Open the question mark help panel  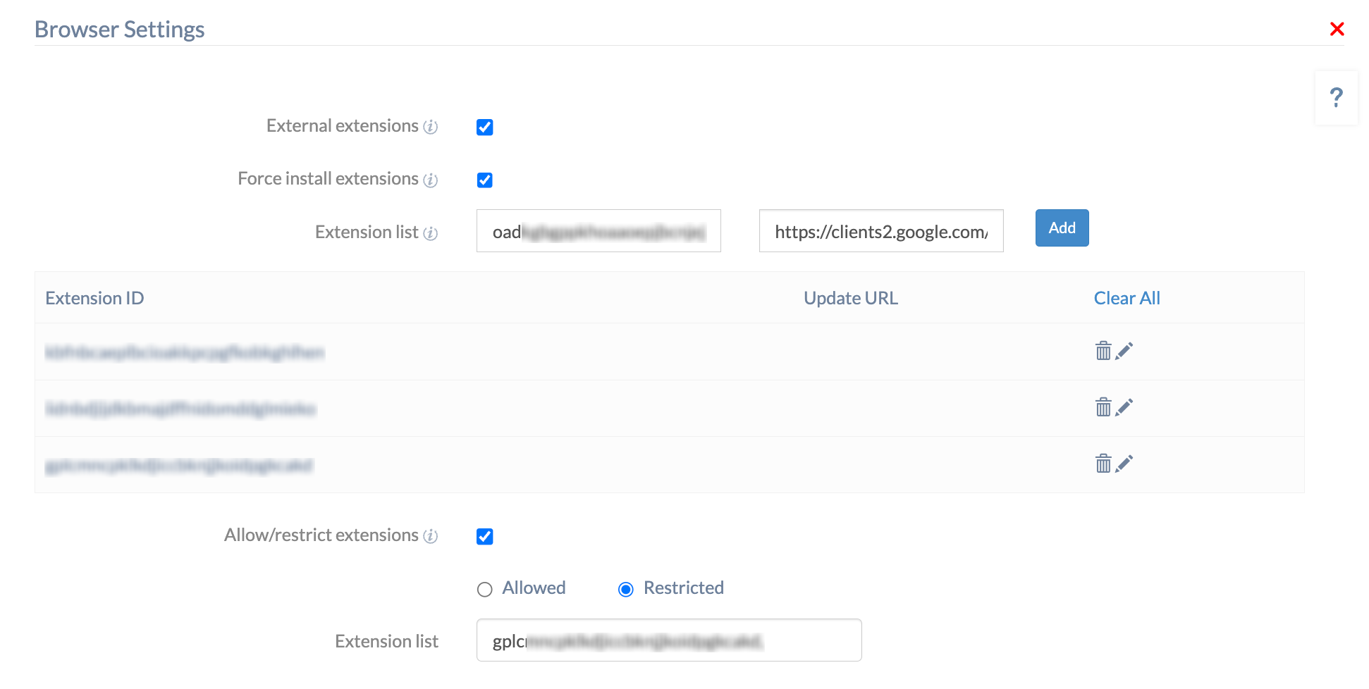pos(1336,98)
